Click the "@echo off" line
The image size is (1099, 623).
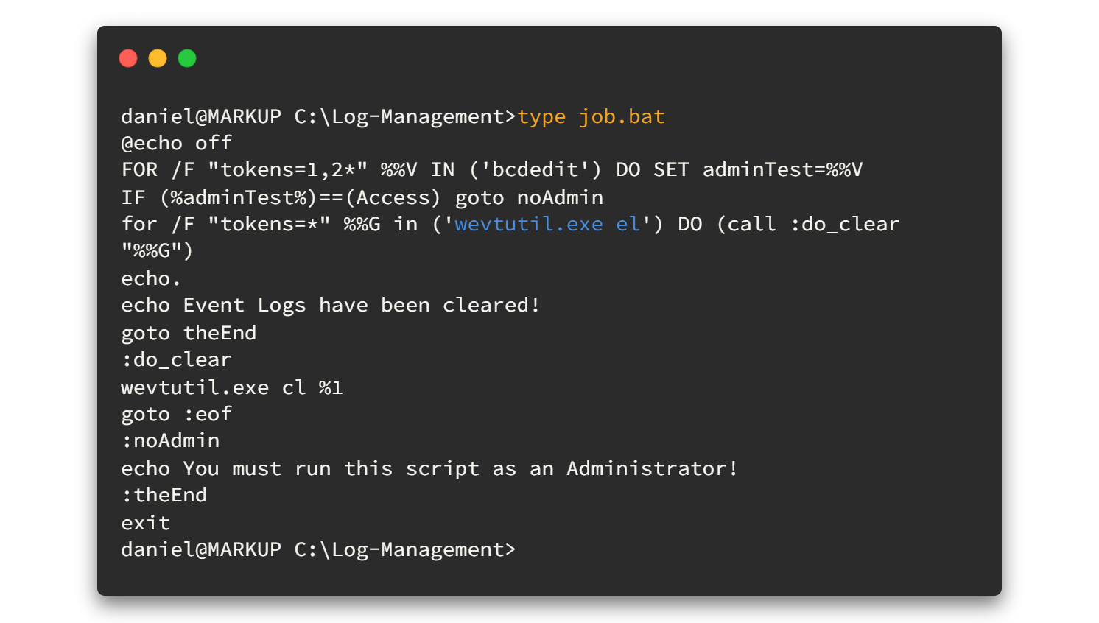[177, 143]
